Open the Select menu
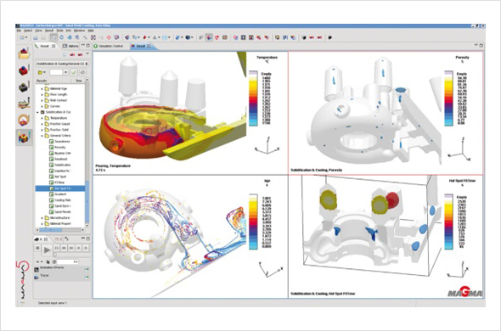The image size is (501, 331). pyautogui.click(x=28, y=31)
